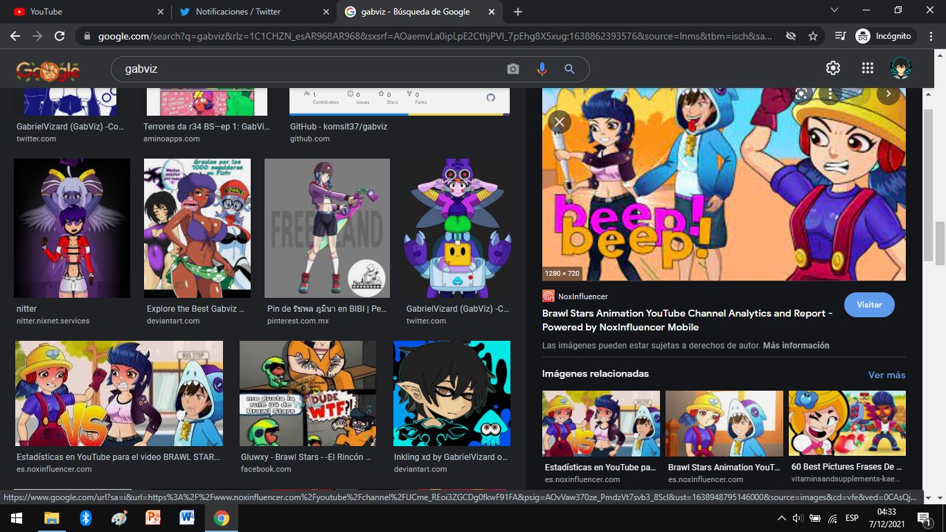The image size is (946, 532).
Task: Focus the gabviz search box
Action: (x=312, y=69)
